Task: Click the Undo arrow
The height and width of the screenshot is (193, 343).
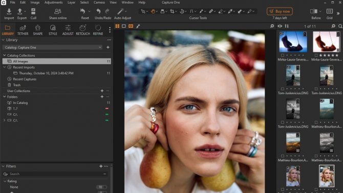Action: (98, 11)
